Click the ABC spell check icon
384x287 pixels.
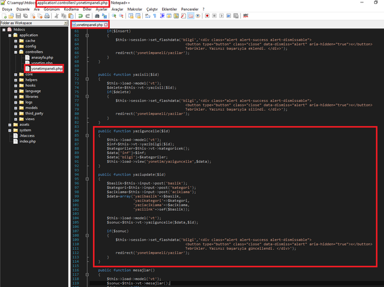(245, 16)
